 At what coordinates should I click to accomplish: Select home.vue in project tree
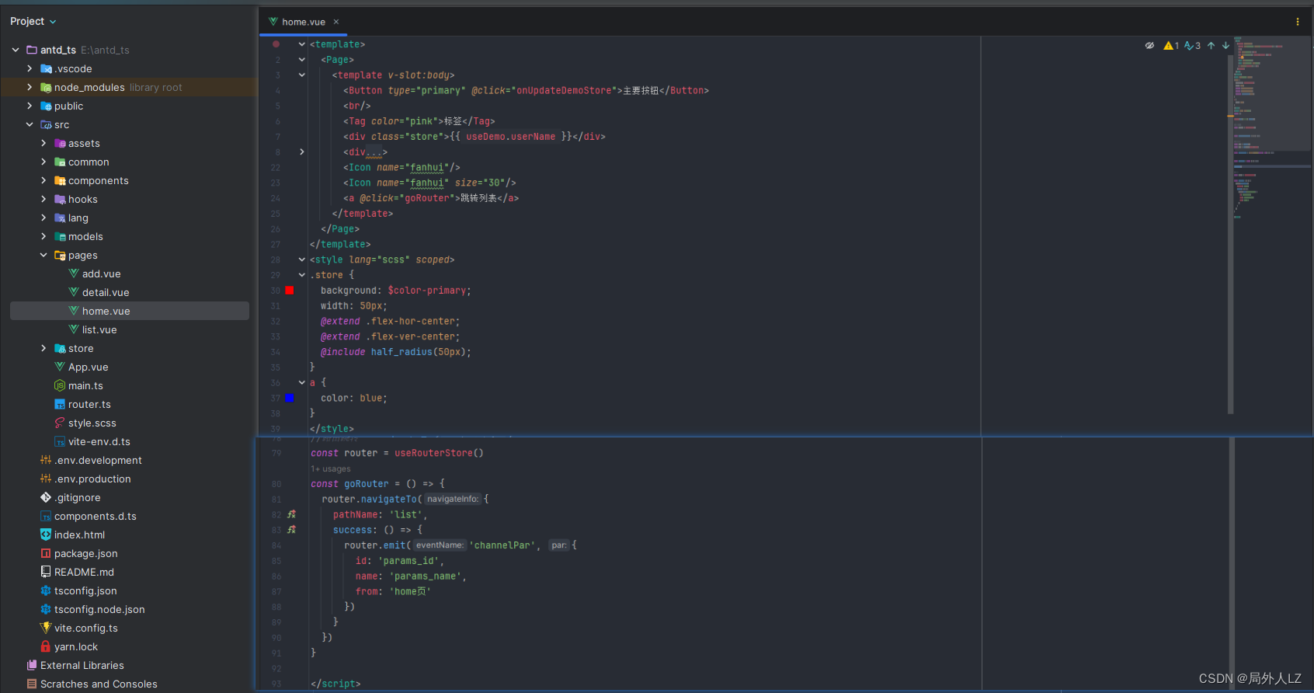[130, 311]
